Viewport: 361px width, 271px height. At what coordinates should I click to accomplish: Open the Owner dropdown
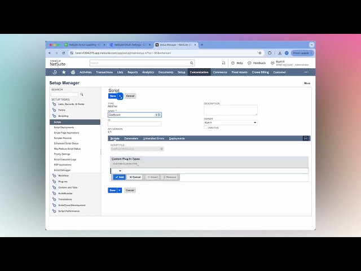pyautogui.click(x=255, y=123)
